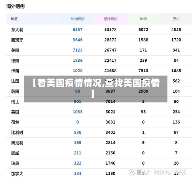Image resolution: width=192 pixels, height=178 pixels.
Task: Click deaths value 234
Action: (x=176, y=112)
